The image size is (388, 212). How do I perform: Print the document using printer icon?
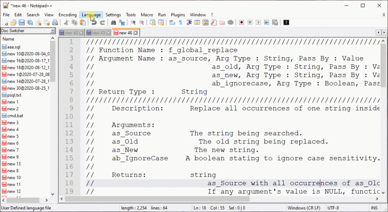(55, 22)
